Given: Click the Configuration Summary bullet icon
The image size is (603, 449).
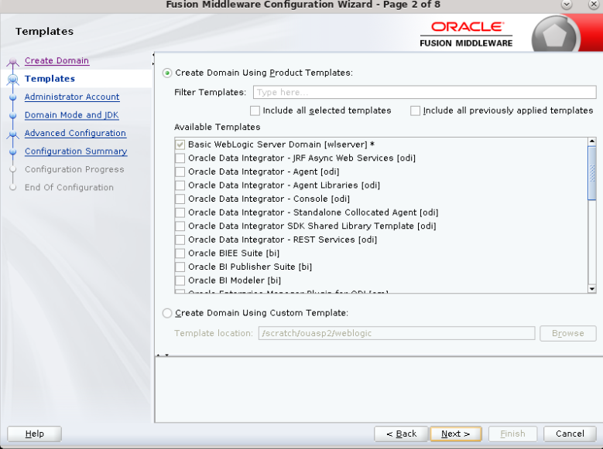Looking at the screenshot, I should tap(12, 151).
